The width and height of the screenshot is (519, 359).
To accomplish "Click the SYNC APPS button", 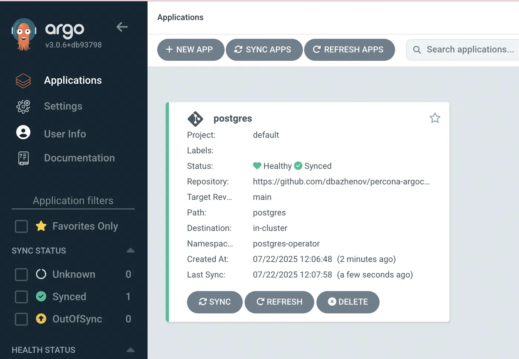I will tap(264, 50).
